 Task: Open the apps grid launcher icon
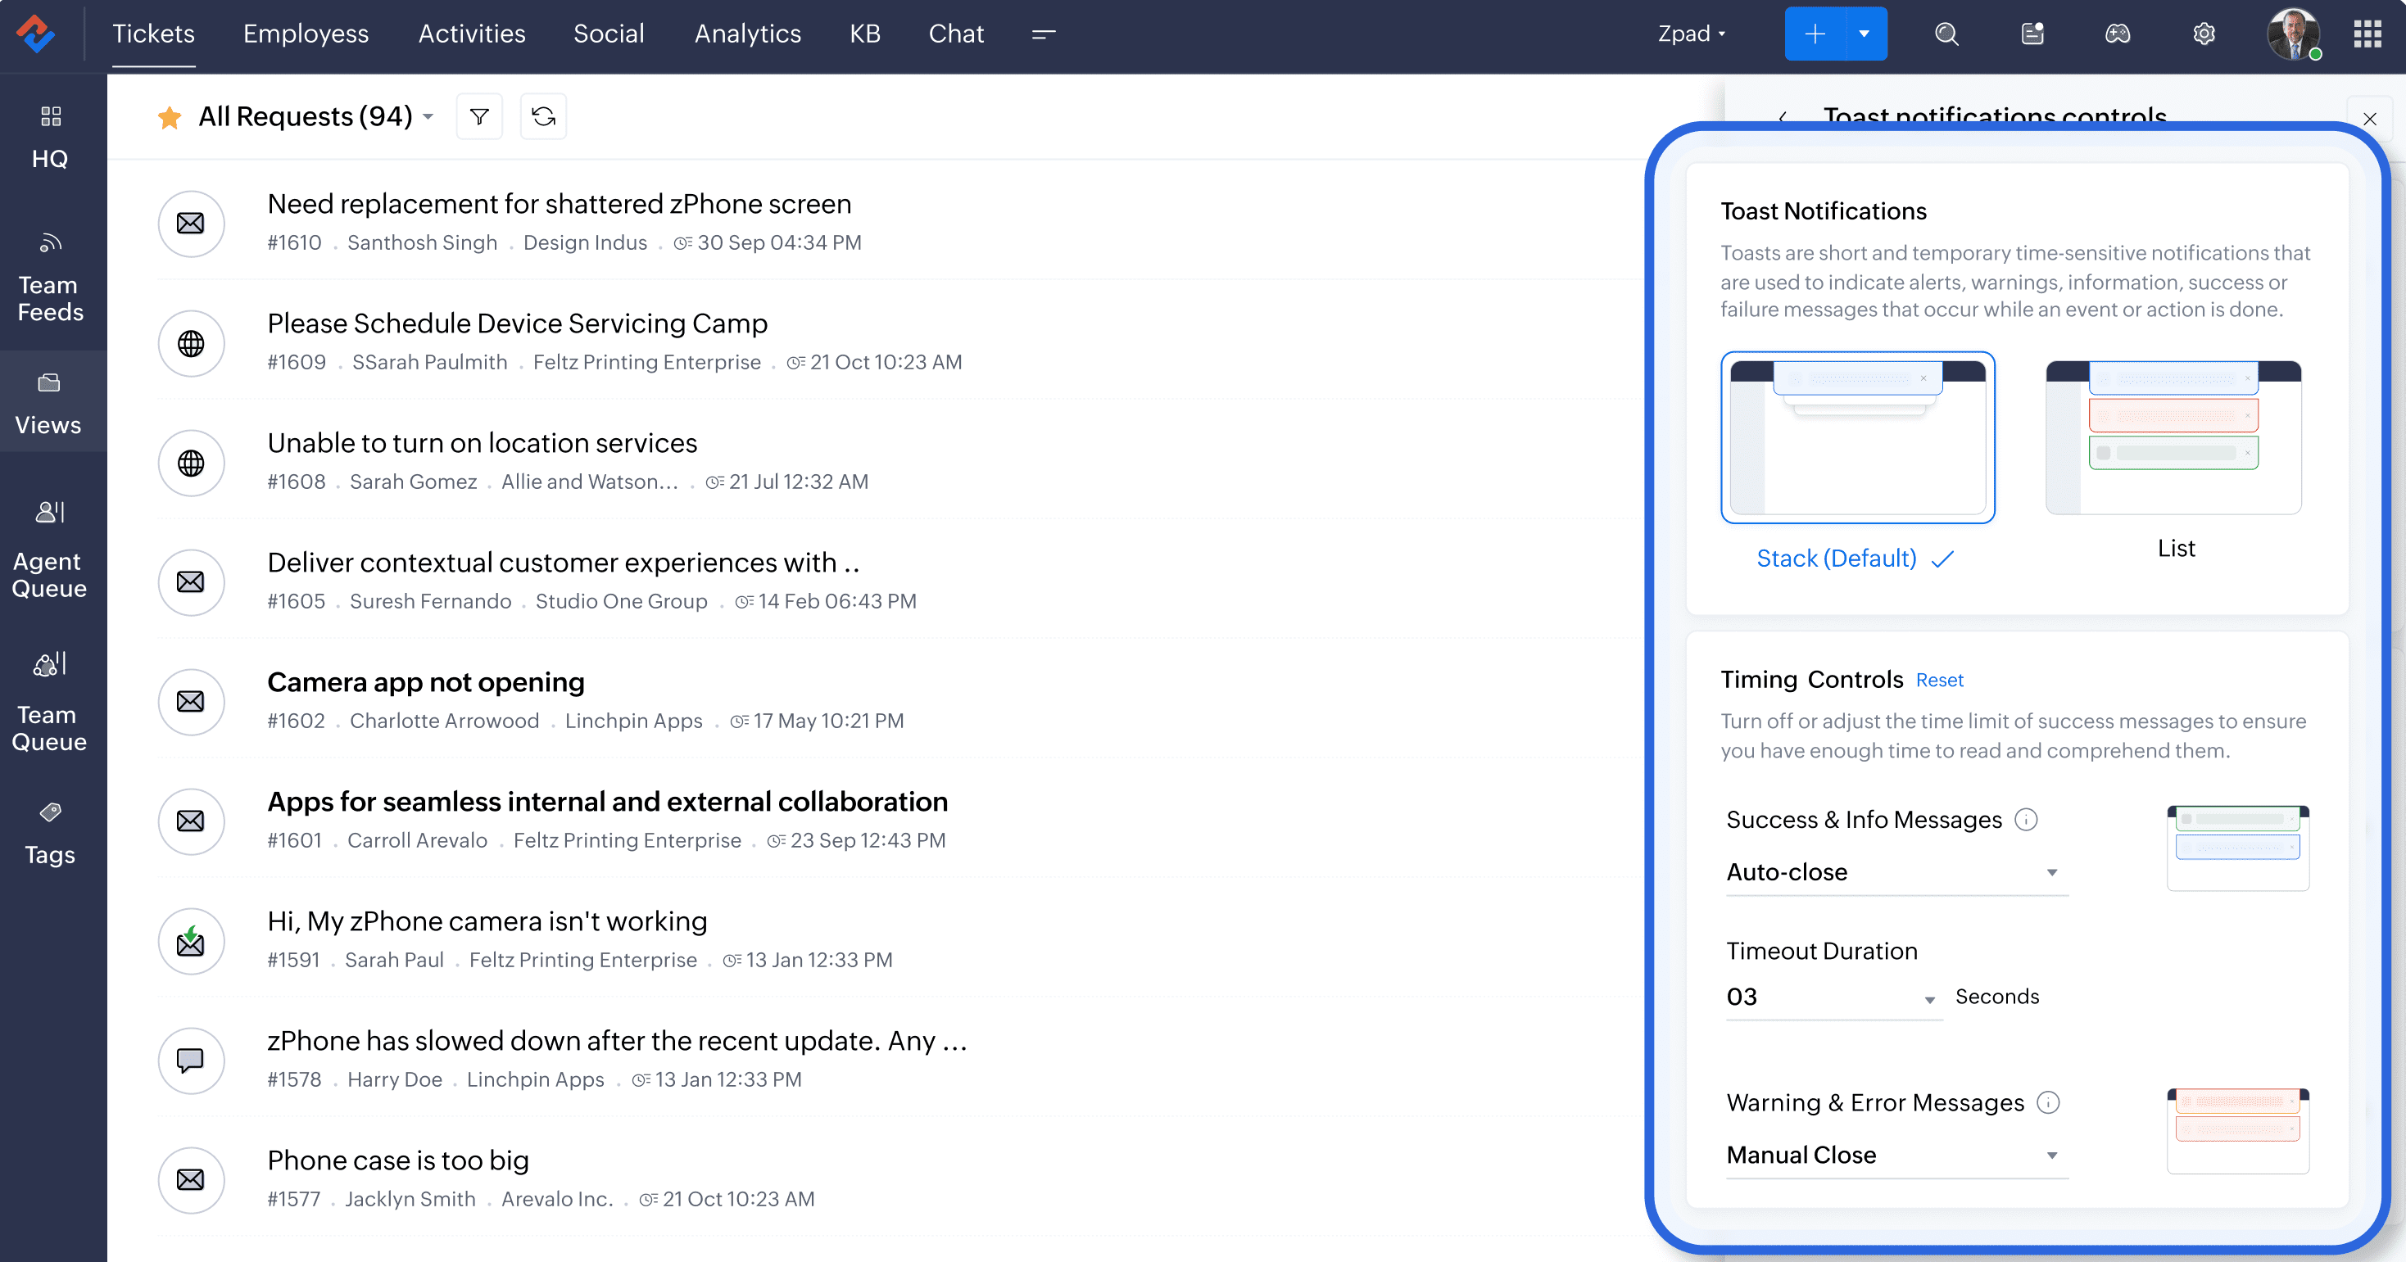click(x=2367, y=34)
